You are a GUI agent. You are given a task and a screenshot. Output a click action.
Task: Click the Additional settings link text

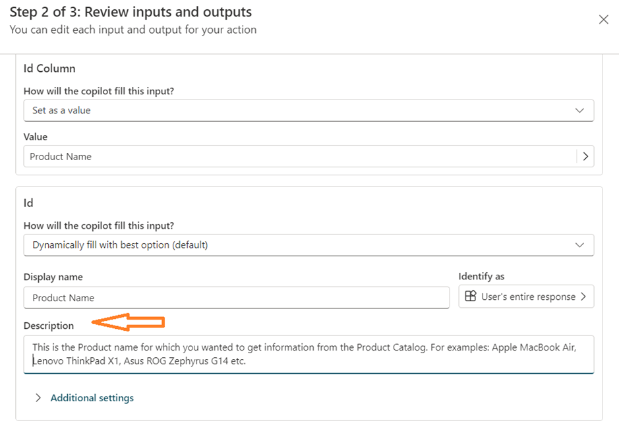(x=92, y=398)
